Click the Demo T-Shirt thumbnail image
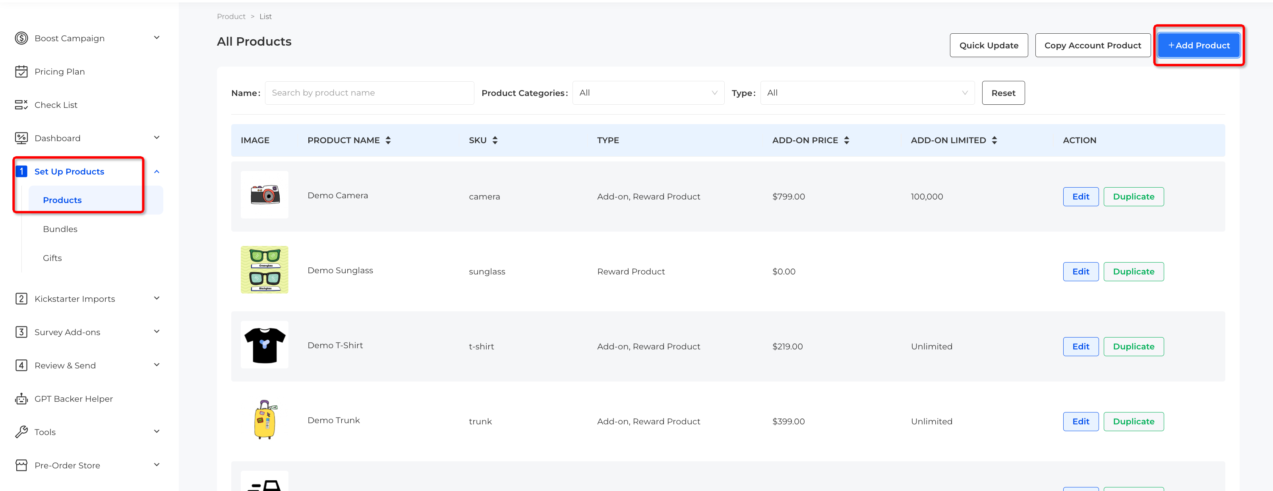This screenshot has height=491, width=1273. coord(264,345)
